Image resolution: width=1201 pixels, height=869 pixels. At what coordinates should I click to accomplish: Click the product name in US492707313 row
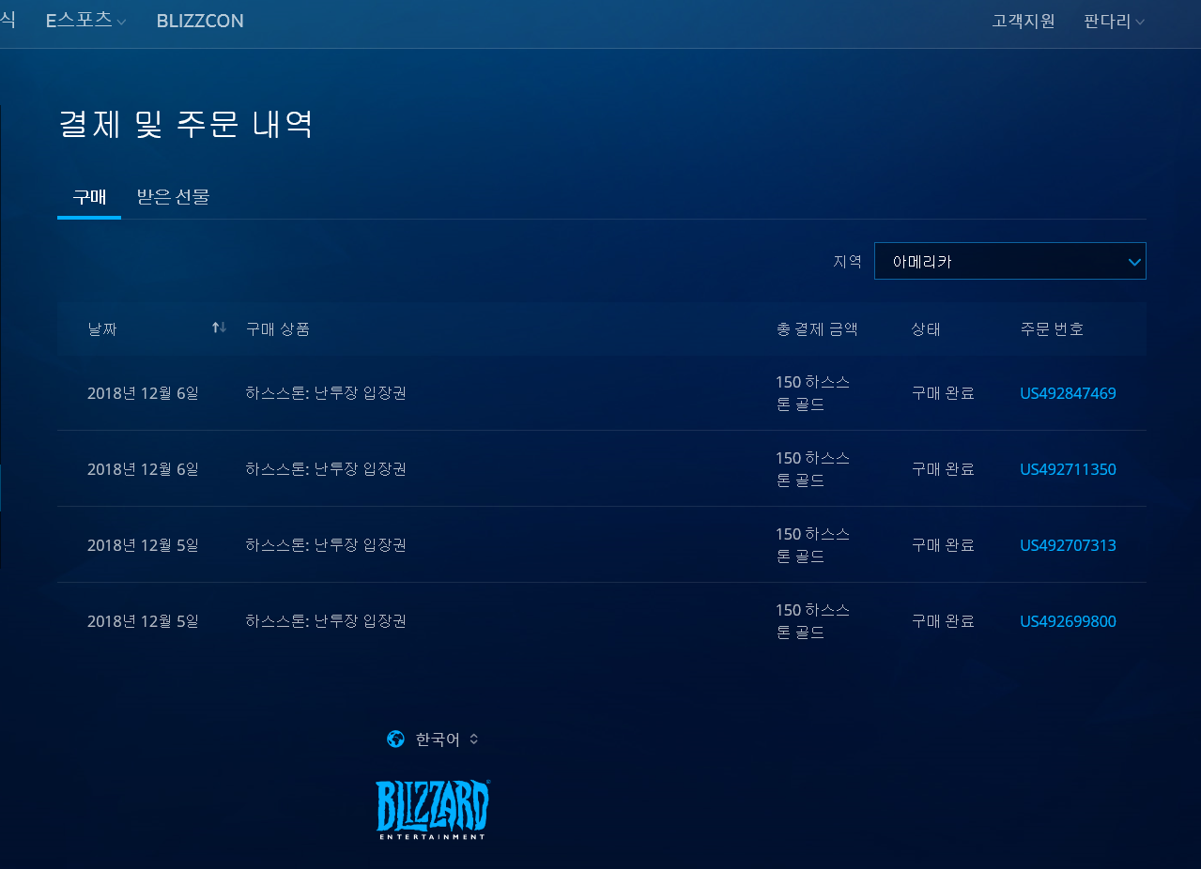[326, 545]
